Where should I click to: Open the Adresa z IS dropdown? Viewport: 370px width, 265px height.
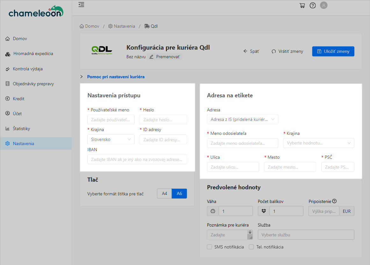pos(242,120)
